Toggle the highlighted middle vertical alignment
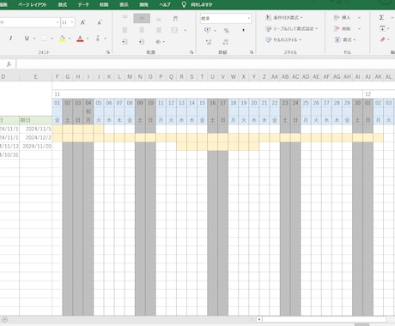This screenshot has height=326, width=395. (x=142, y=18)
